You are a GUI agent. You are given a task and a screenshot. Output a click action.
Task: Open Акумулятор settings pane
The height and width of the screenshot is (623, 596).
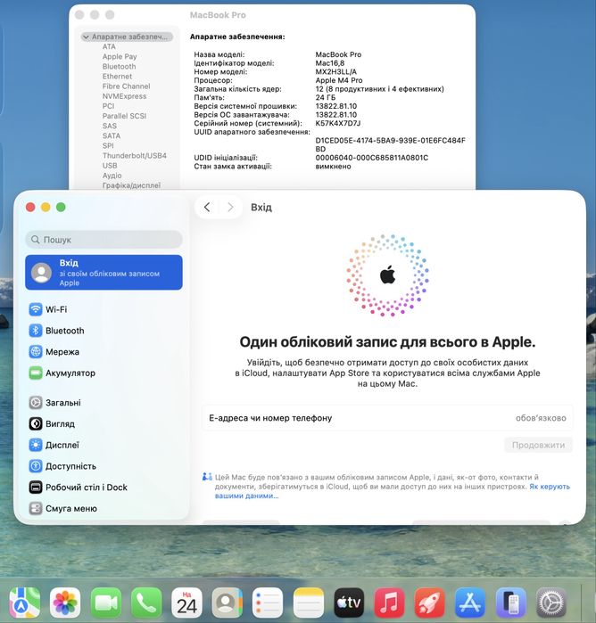103,373
